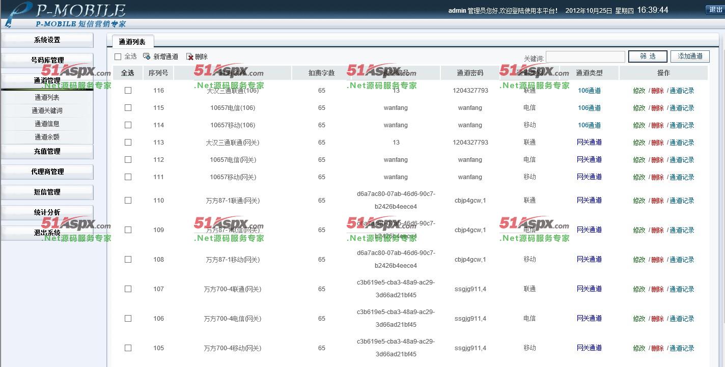
Task: Open the 代理商管理 sidebar menu
Action: tap(47, 172)
